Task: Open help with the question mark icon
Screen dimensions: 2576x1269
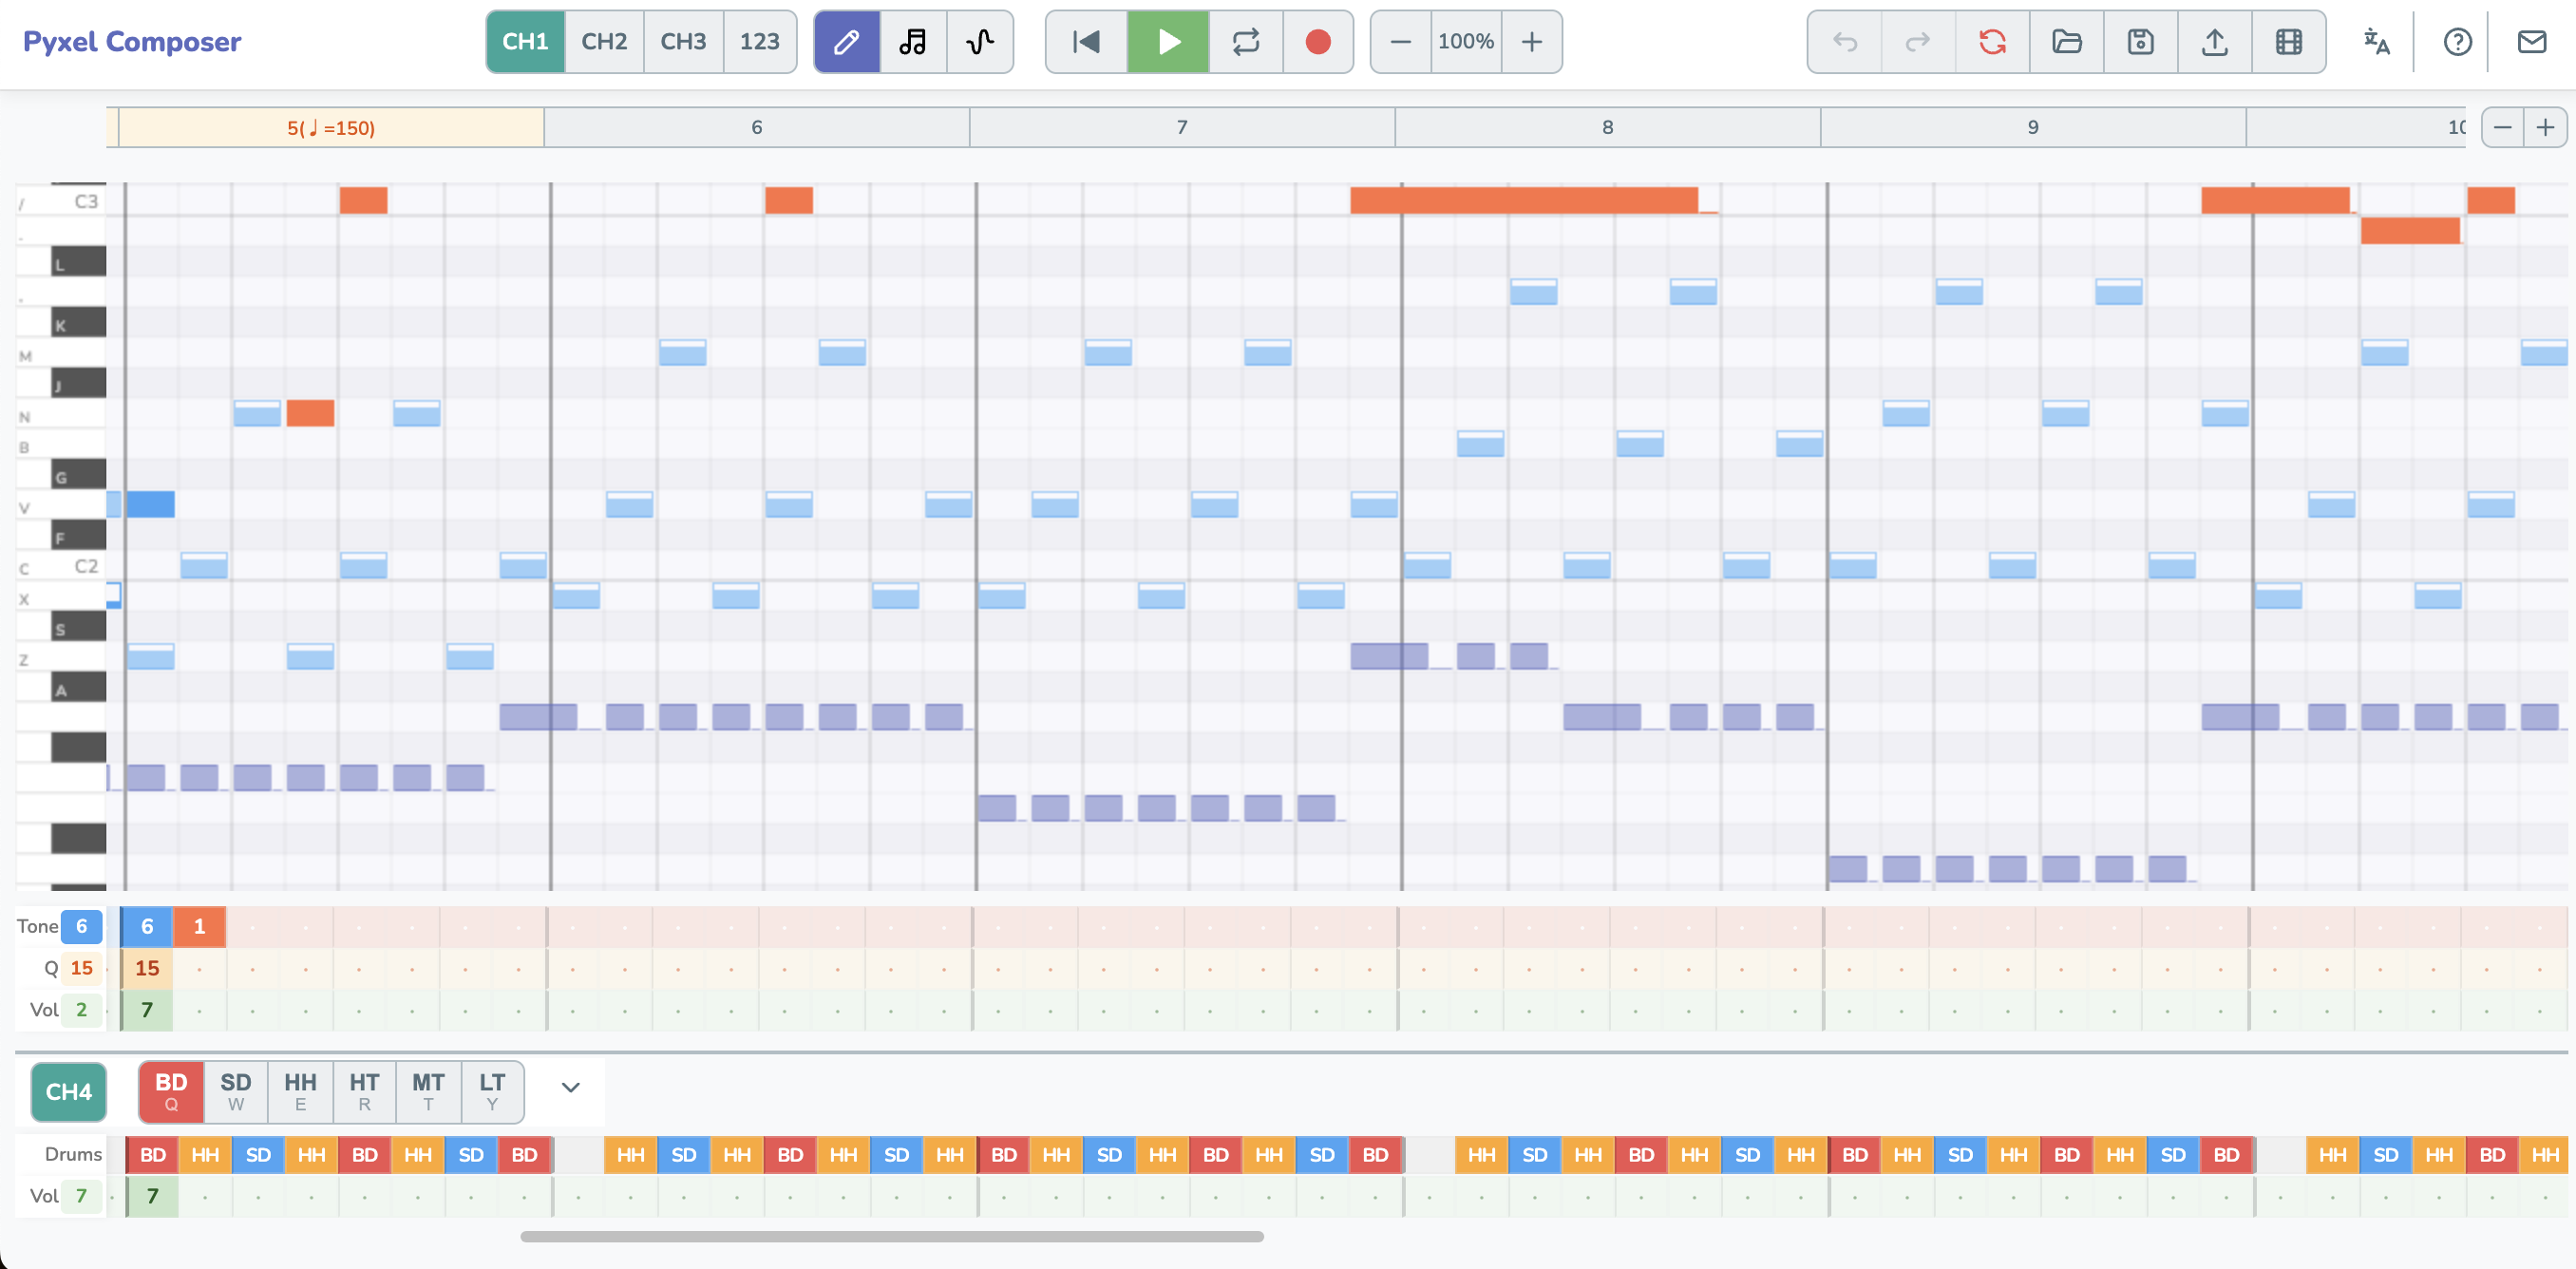Action: coord(2457,42)
